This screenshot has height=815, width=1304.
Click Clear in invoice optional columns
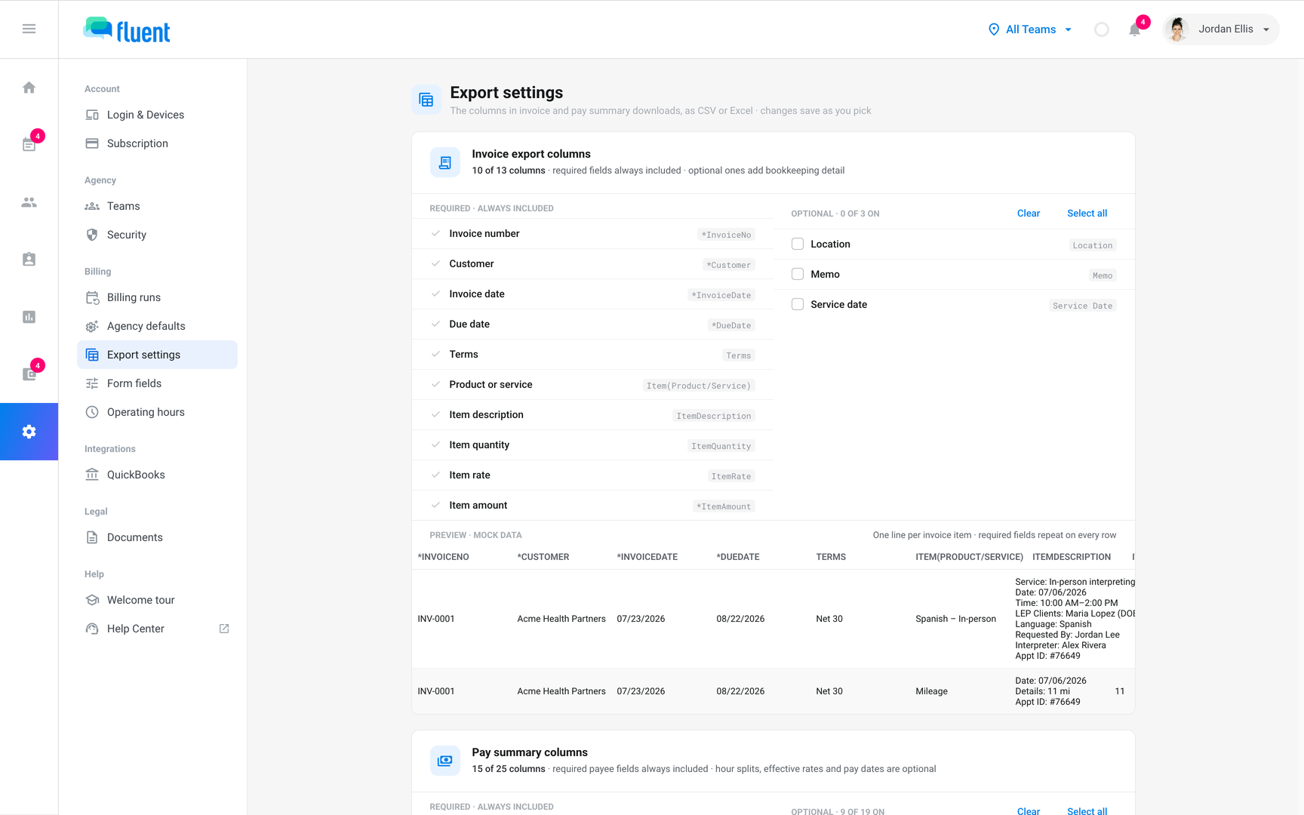(x=1029, y=214)
